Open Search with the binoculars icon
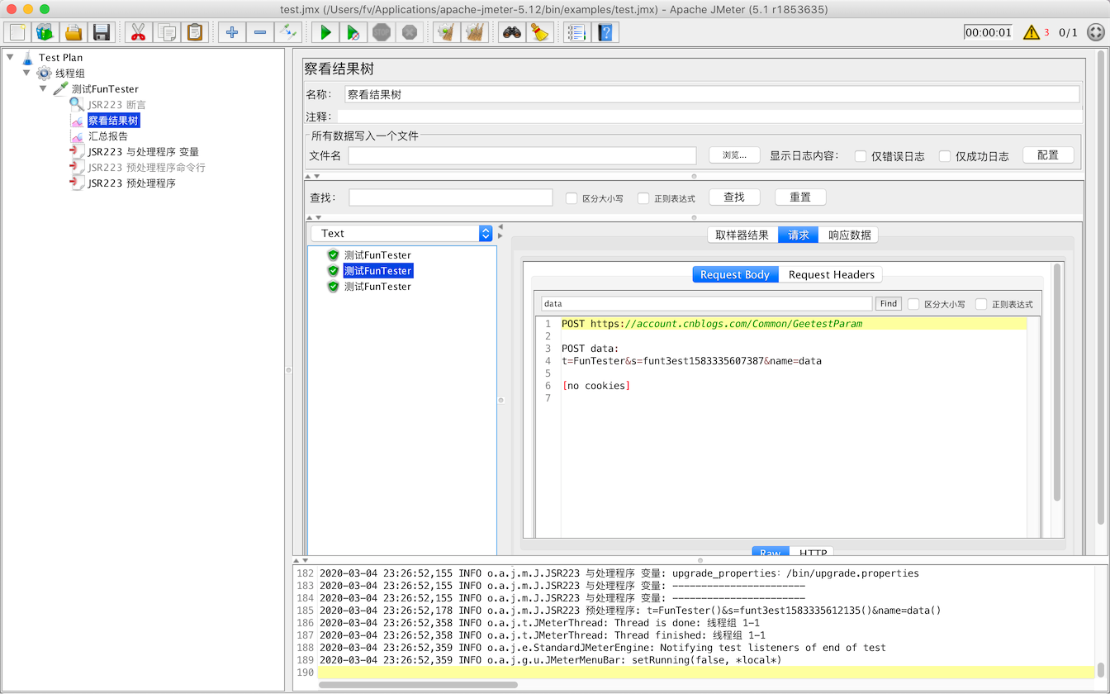 [512, 32]
